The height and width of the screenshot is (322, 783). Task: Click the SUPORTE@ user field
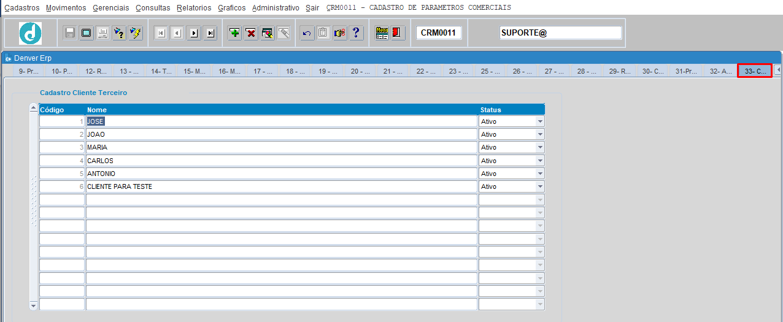[x=560, y=33]
